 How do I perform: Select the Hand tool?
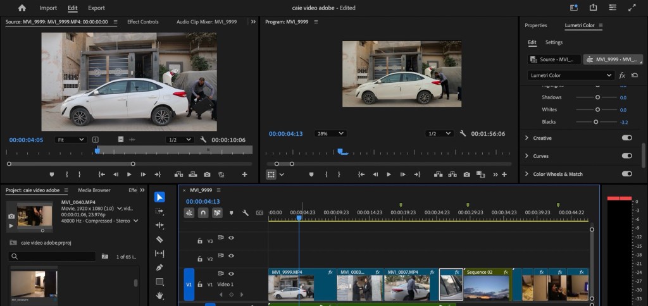(x=159, y=295)
